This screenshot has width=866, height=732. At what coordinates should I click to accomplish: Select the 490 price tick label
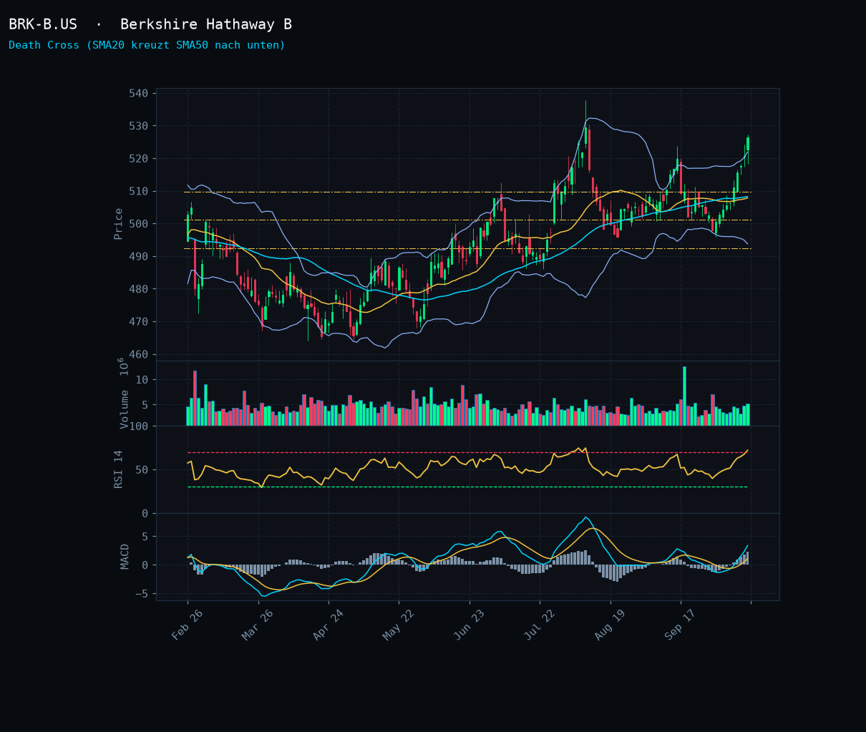click(140, 256)
